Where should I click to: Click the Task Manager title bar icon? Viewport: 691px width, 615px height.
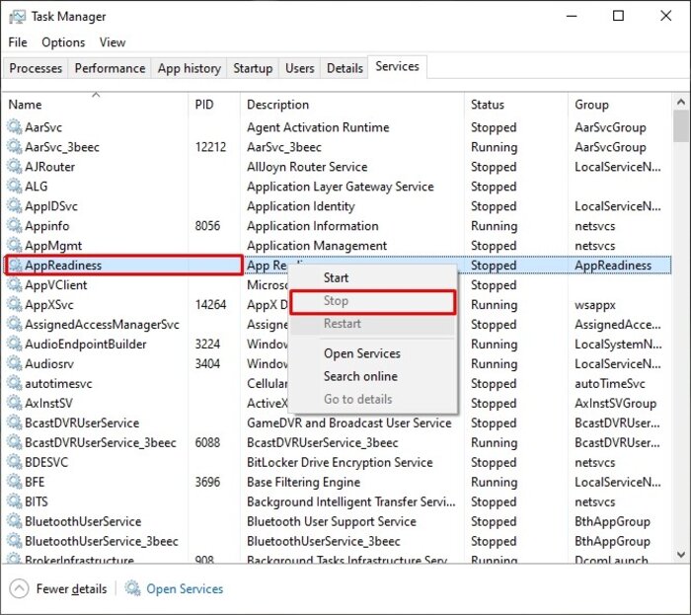pyautogui.click(x=17, y=17)
